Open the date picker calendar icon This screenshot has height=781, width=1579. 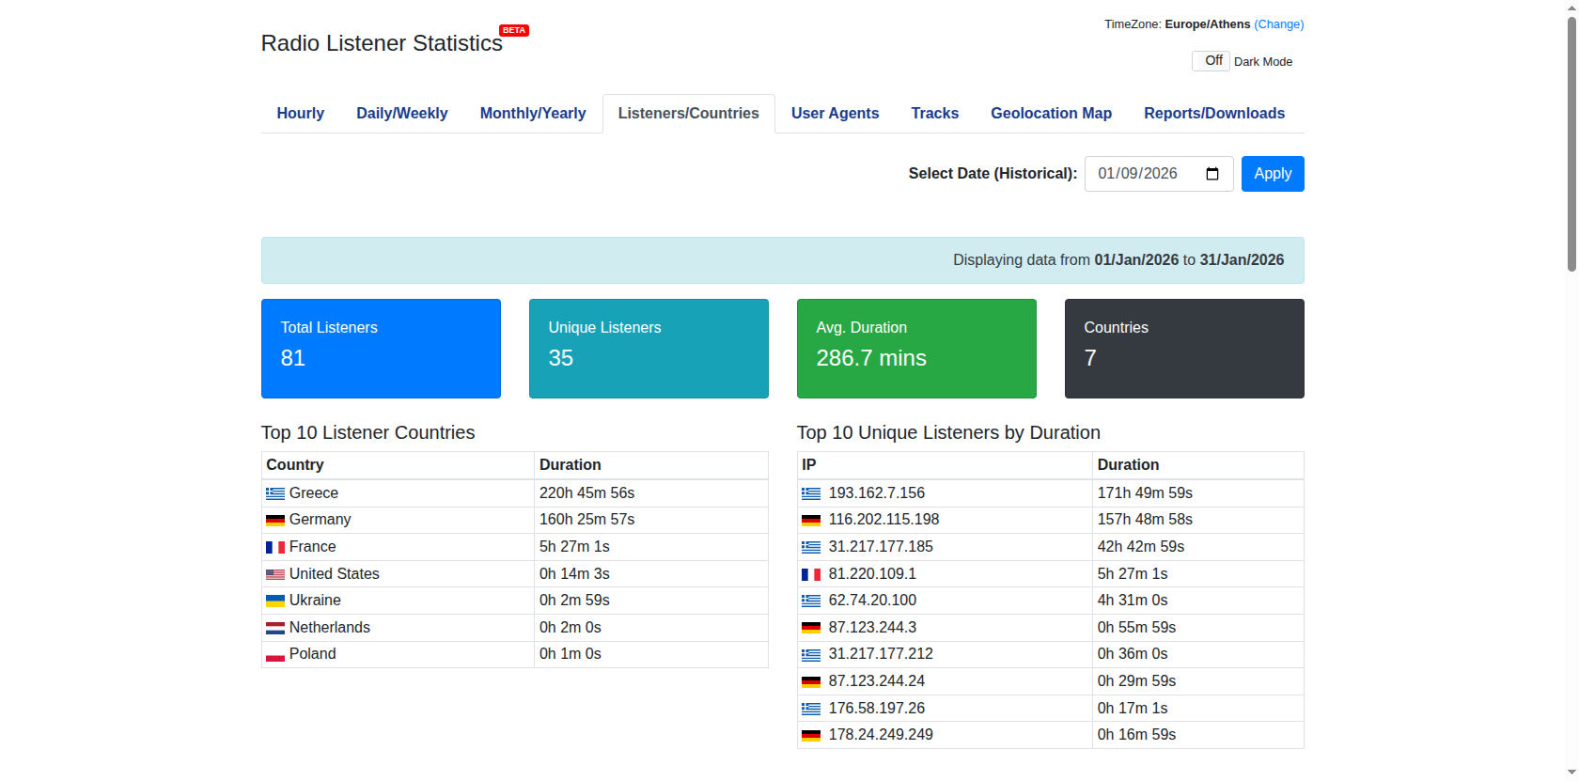[x=1212, y=174]
